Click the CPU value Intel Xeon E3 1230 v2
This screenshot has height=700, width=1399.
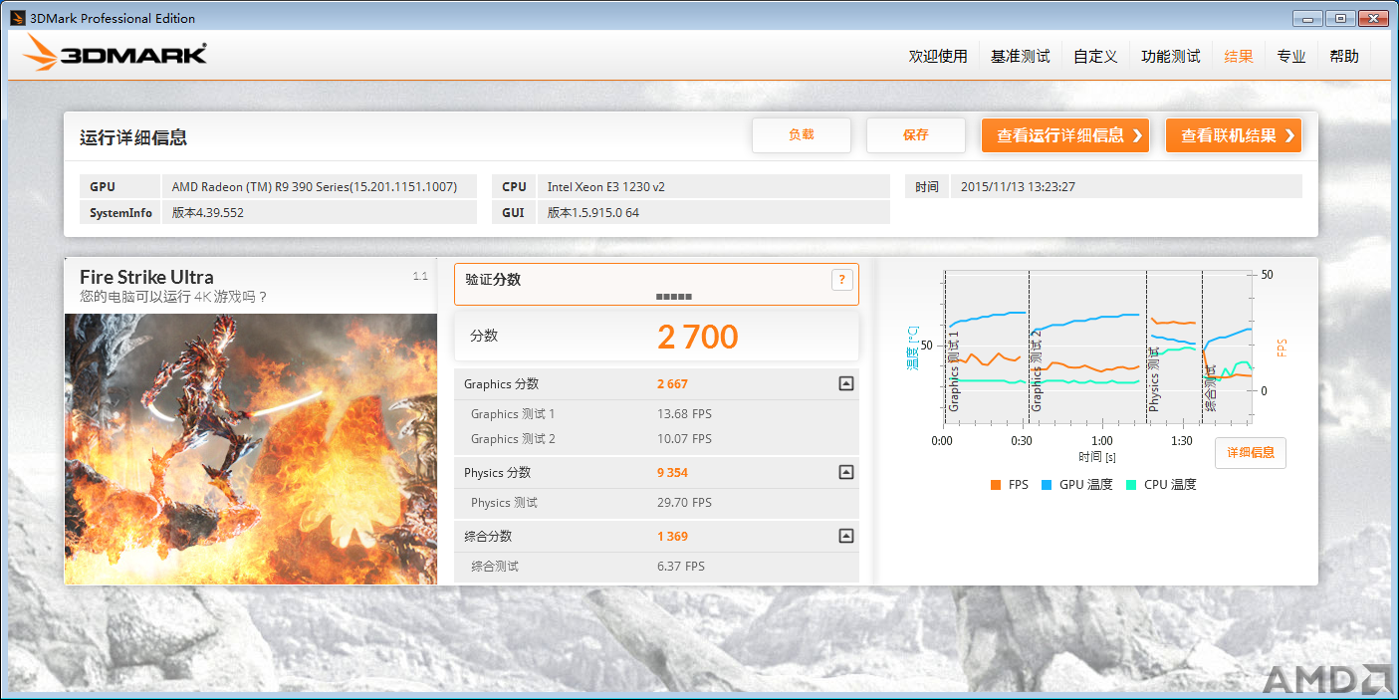click(606, 187)
